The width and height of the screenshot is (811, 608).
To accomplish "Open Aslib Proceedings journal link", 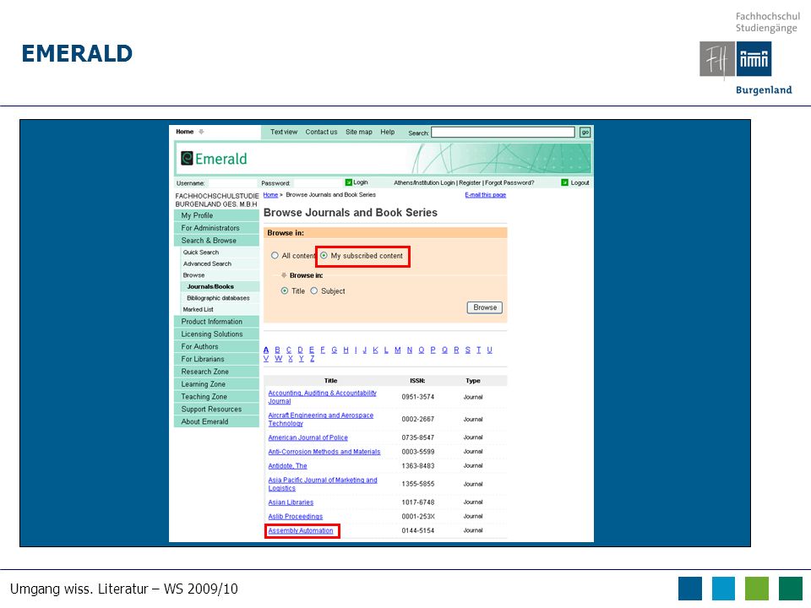I will pyautogui.click(x=296, y=516).
